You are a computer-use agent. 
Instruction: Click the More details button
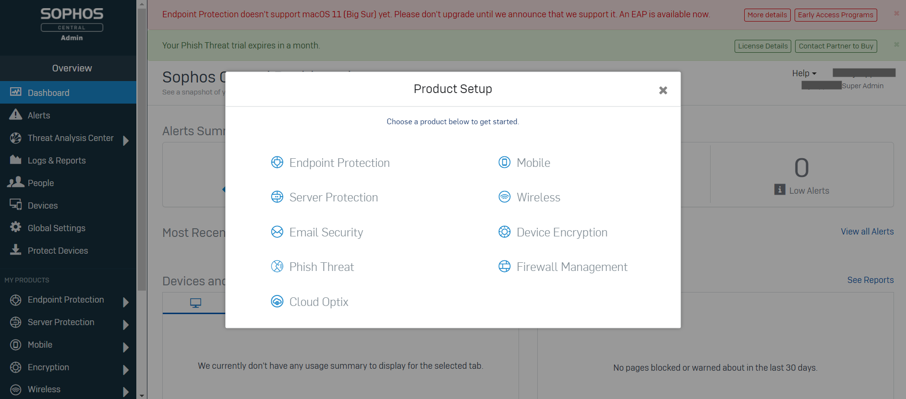(767, 15)
